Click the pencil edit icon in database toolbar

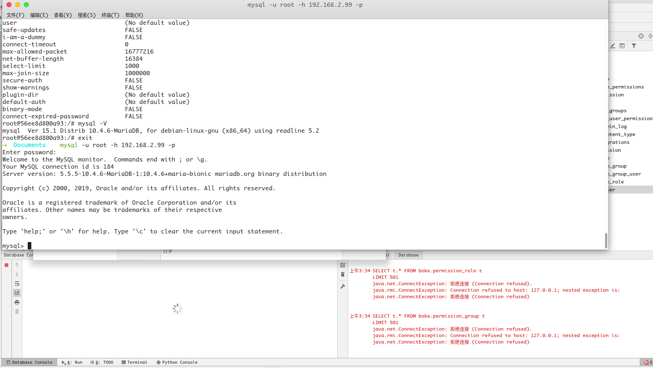click(613, 46)
